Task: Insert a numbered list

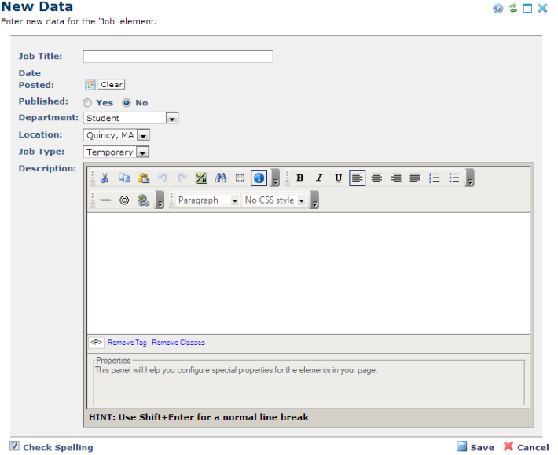Action: (x=435, y=178)
